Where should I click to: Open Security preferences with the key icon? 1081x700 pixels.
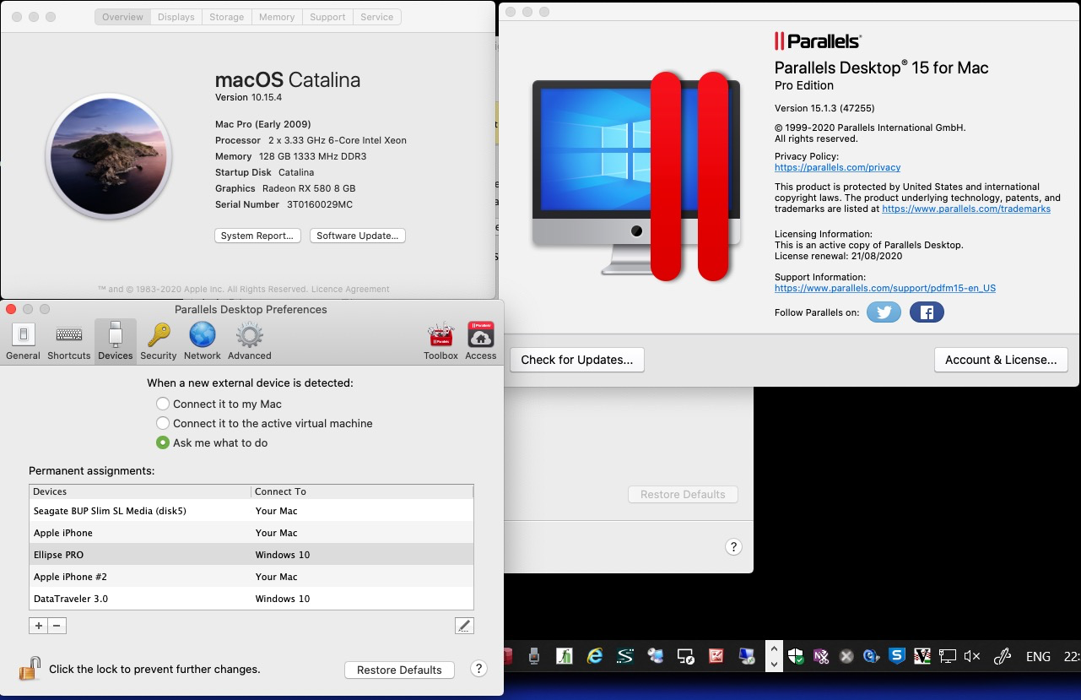pyautogui.click(x=159, y=341)
